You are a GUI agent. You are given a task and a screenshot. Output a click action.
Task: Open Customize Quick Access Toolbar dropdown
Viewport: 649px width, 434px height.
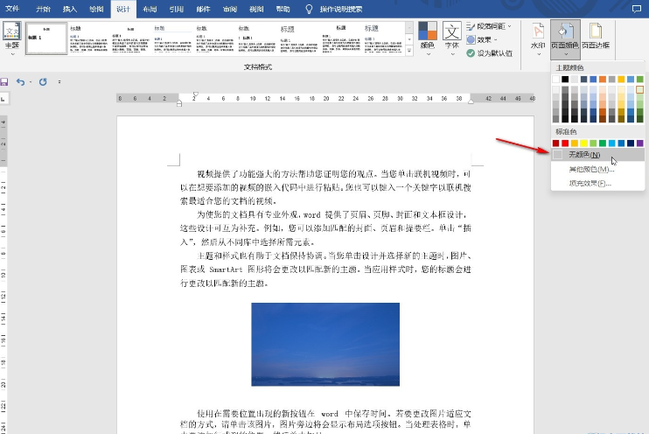59,82
